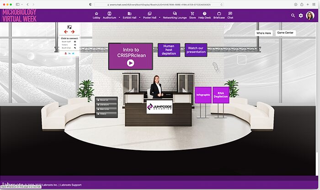Open the RNA Depletion poster stand
The image size is (320, 190).
click(x=221, y=95)
